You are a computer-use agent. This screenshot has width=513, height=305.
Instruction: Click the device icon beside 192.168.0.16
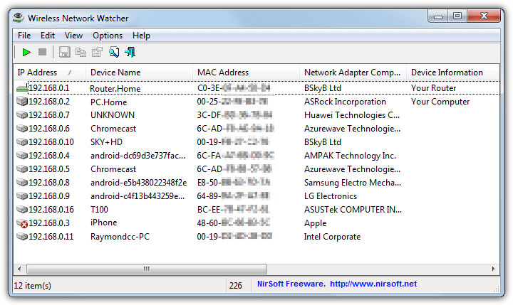coord(22,209)
